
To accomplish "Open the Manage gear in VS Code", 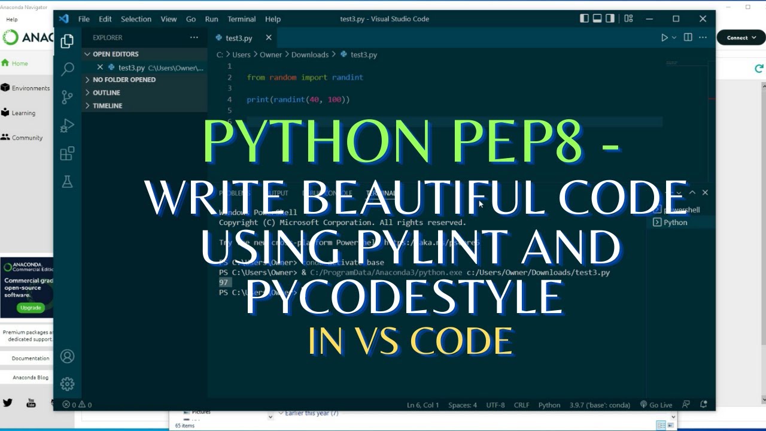I will pyautogui.click(x=67, y=384).
